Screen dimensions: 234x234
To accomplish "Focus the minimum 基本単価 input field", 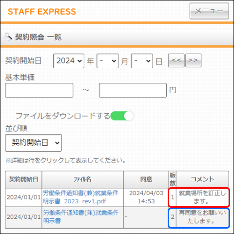I will (39, 90).
